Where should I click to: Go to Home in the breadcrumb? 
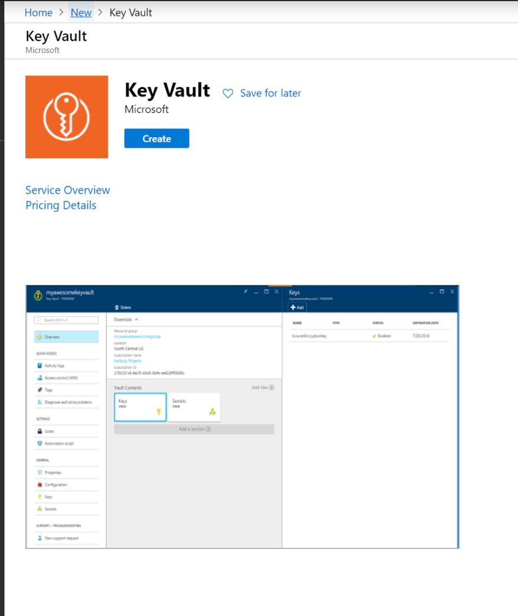tap(38, 12)
